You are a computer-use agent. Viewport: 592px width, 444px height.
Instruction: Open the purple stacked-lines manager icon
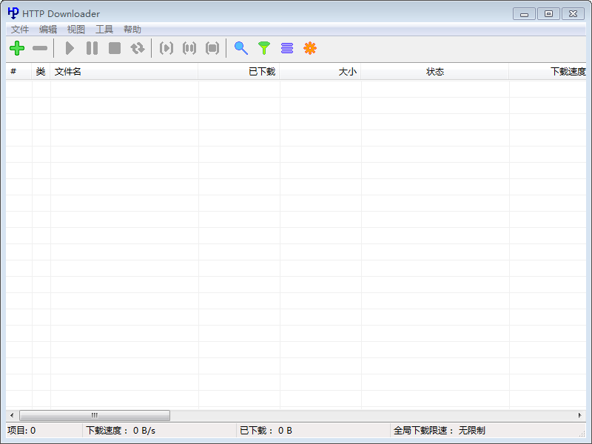click(287, 48)
